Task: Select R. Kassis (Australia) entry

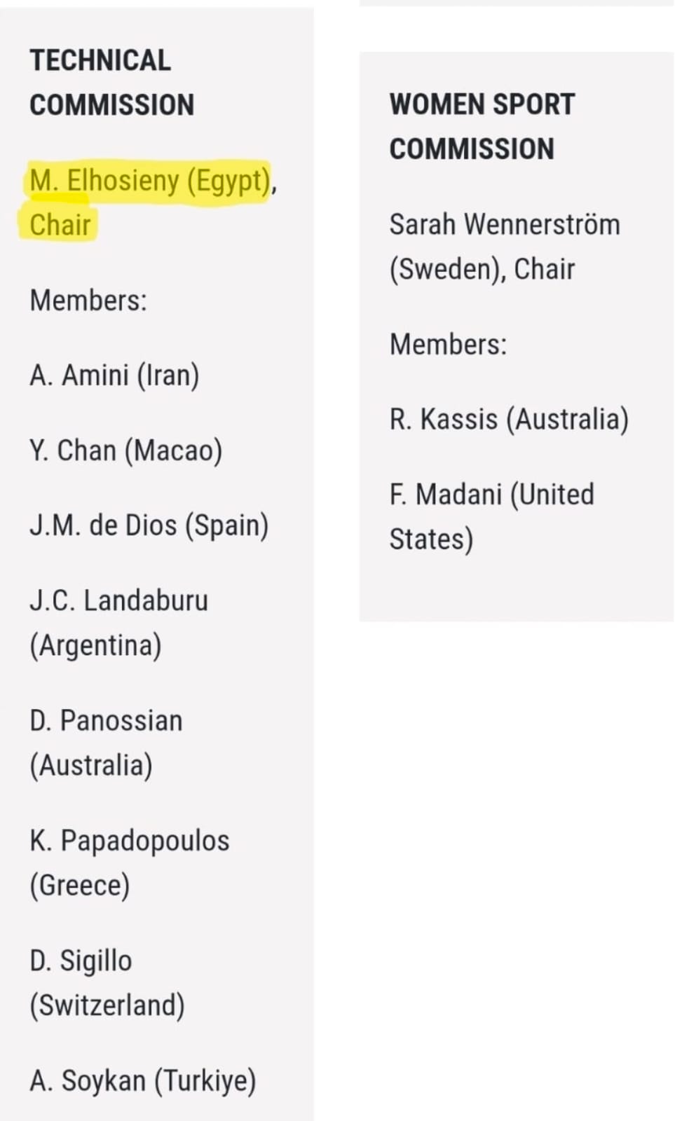Action: click(509, 420)
